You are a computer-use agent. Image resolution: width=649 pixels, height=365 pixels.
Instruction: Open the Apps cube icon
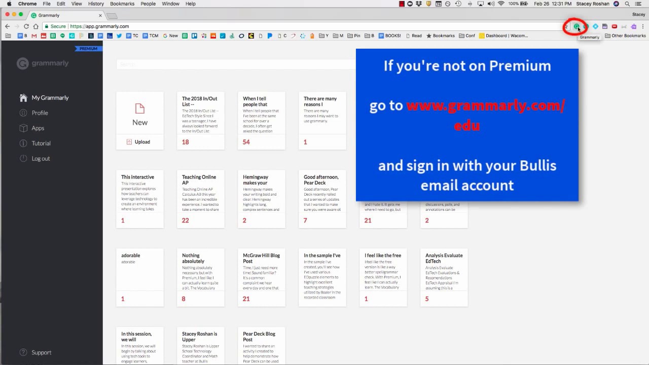click(x=23, y=128)
